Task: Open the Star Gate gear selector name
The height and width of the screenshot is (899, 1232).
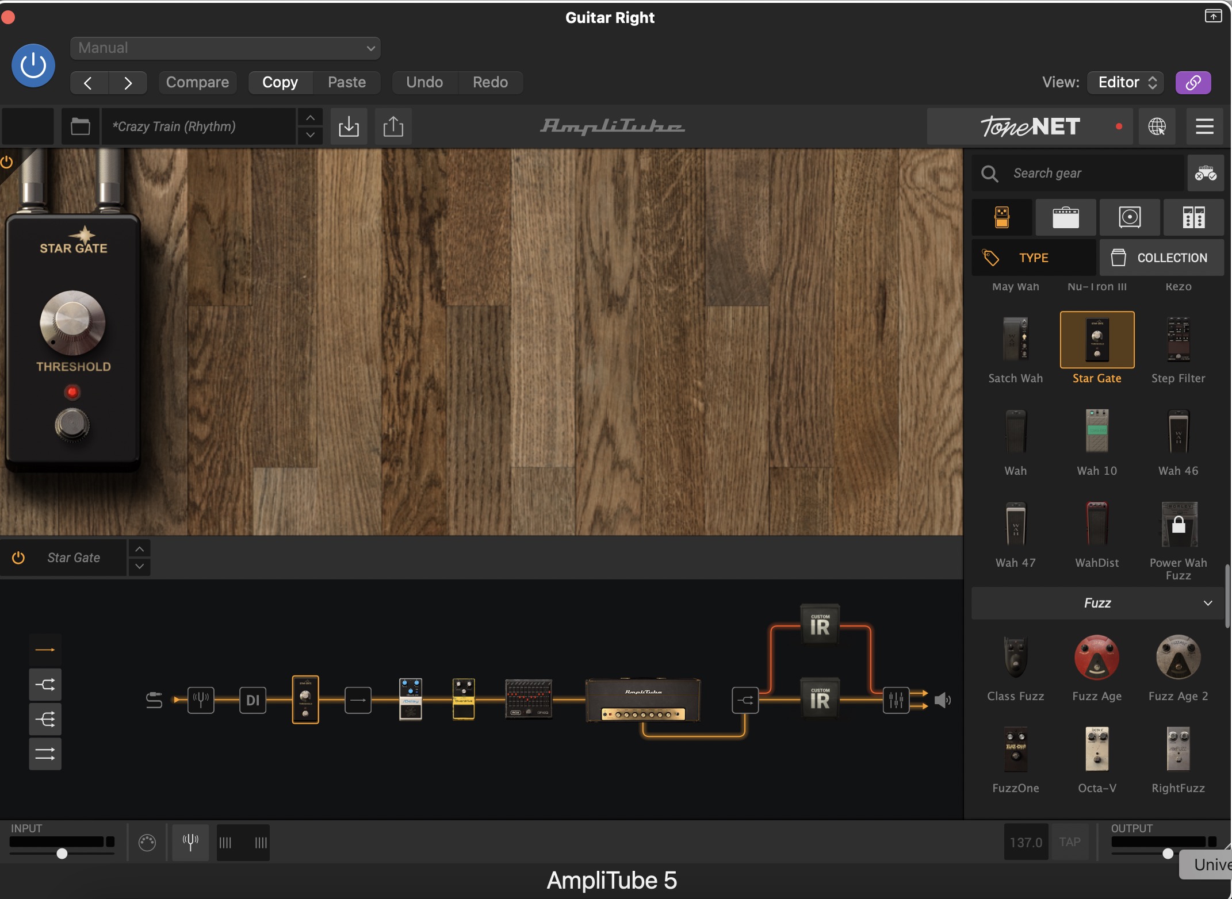Action: (x=74, y=558)
